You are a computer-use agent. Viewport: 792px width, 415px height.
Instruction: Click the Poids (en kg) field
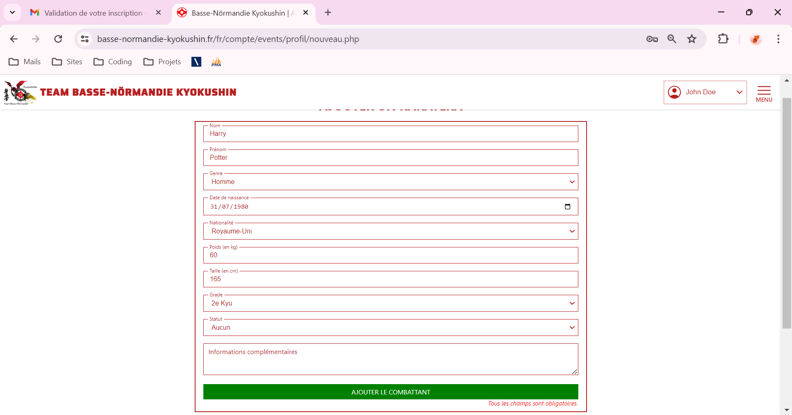tap(390, 255)
